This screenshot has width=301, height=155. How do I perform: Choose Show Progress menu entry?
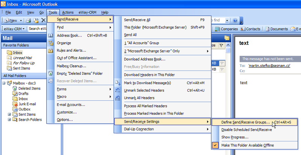255,137
